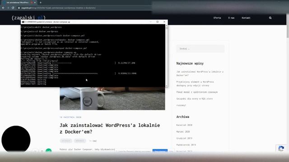Click the article date 16 kwietnia 2020
289x162 pixels.
point(70,117)
